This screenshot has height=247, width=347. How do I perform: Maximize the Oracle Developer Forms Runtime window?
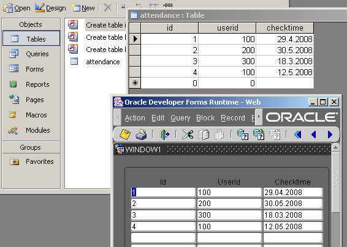pyautogui.click(x=323, y=102)
